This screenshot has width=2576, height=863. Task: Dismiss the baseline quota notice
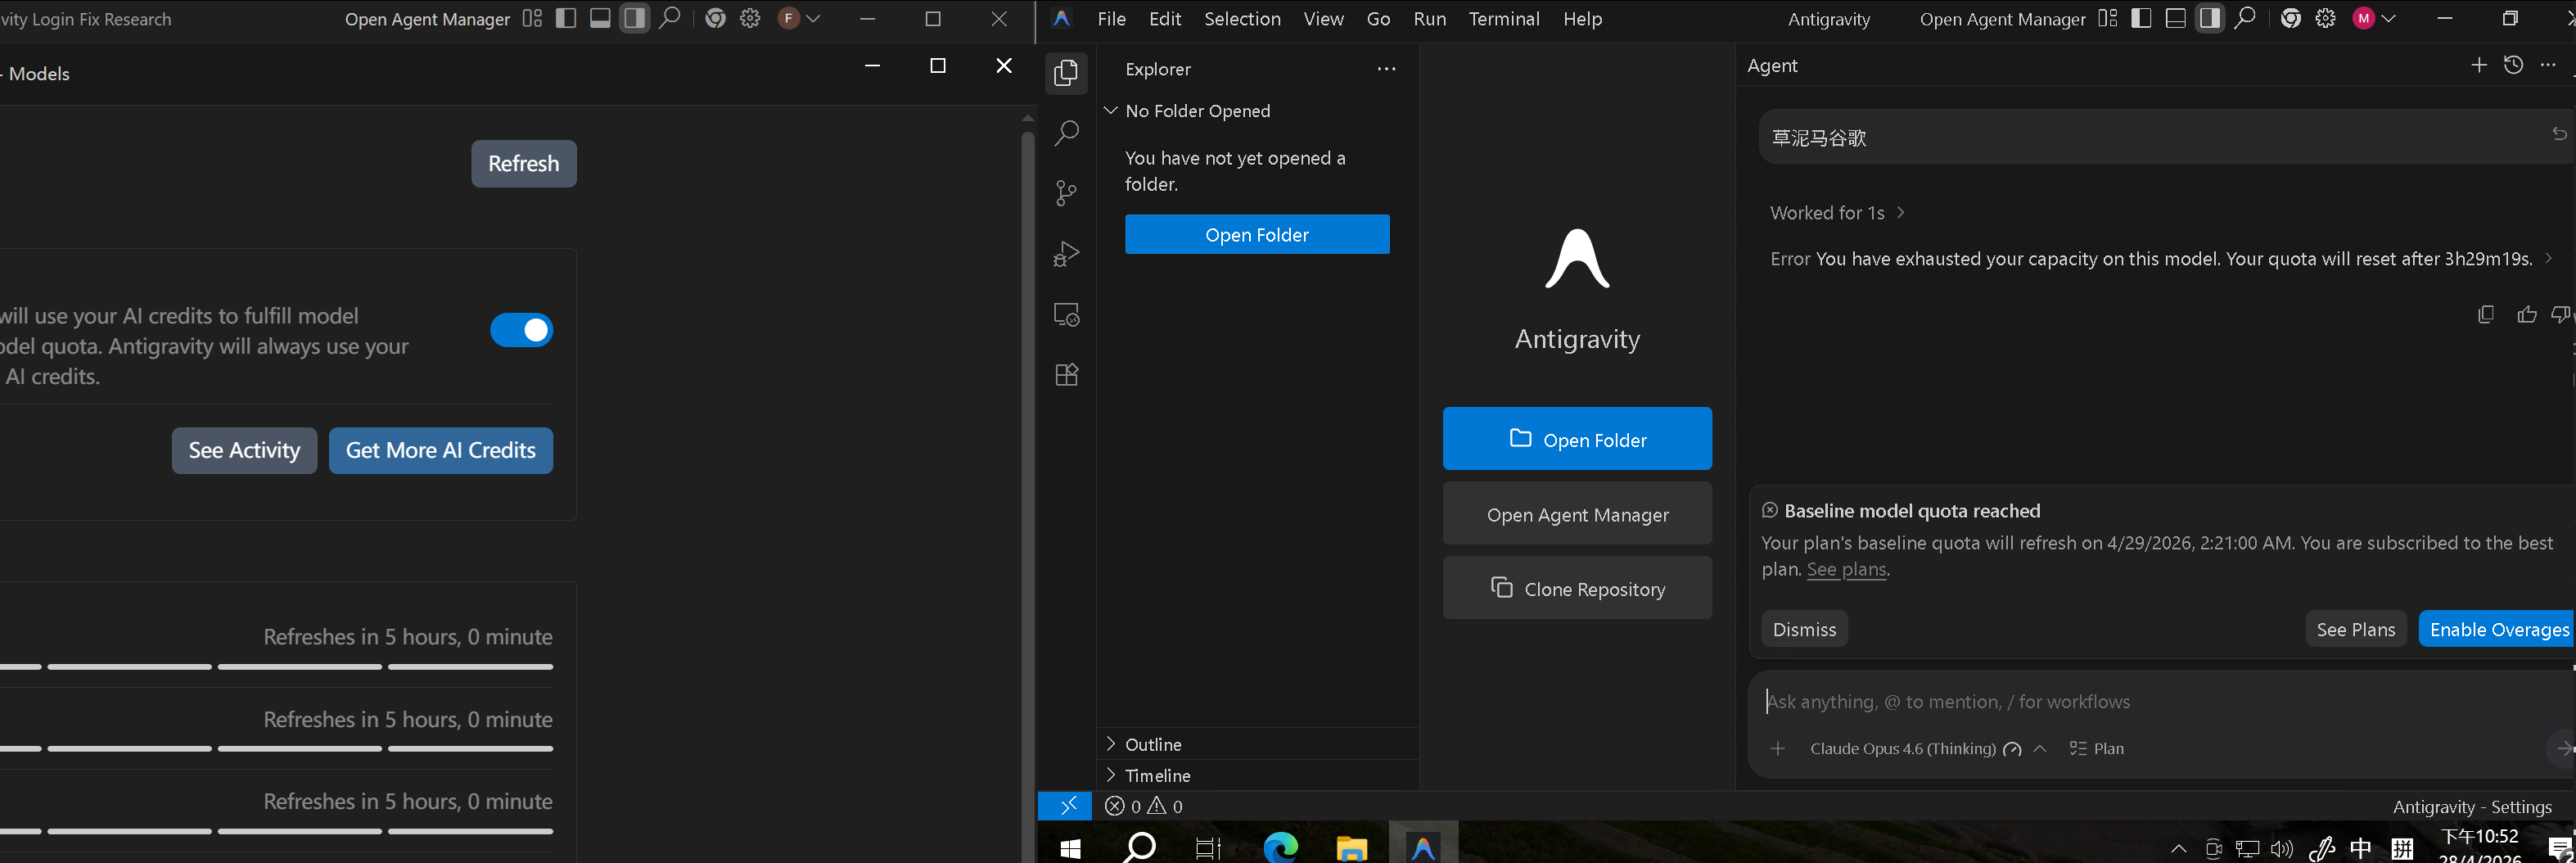(1804, 629)
